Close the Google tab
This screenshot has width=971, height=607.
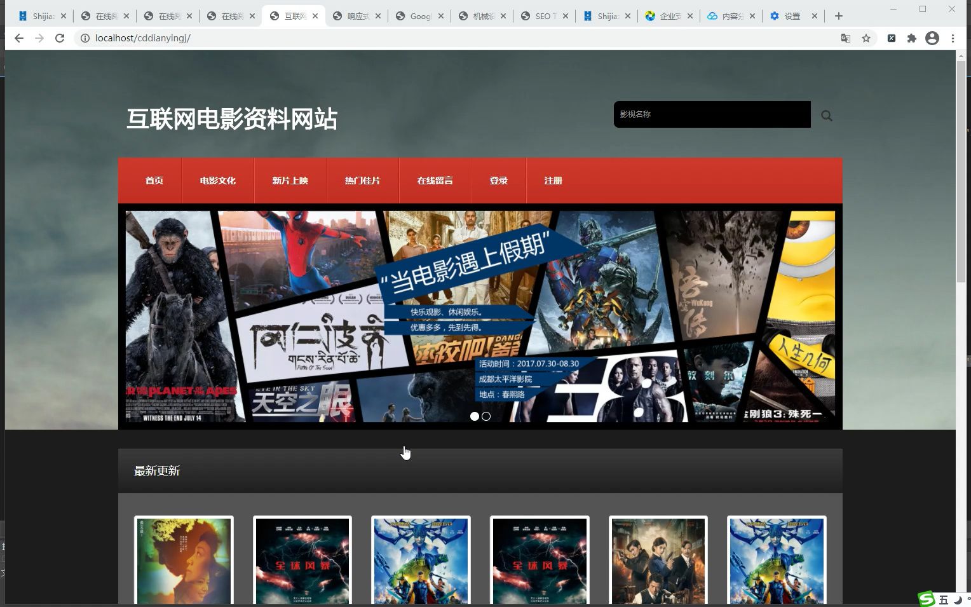441,16
